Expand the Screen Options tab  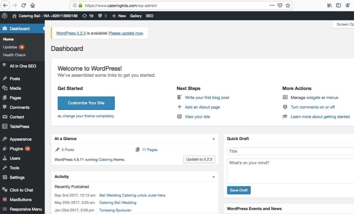click(344, 24)
